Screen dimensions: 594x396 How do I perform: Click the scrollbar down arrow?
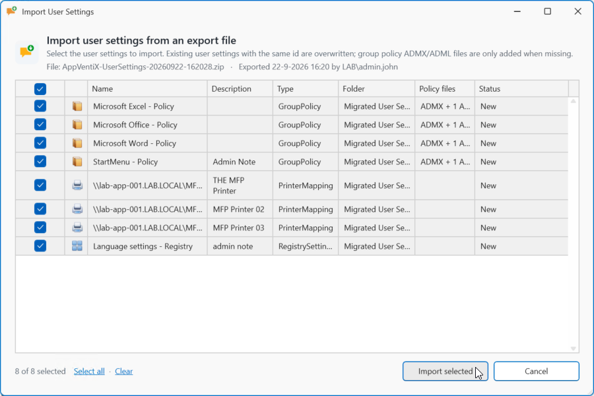tap(573, 348)
